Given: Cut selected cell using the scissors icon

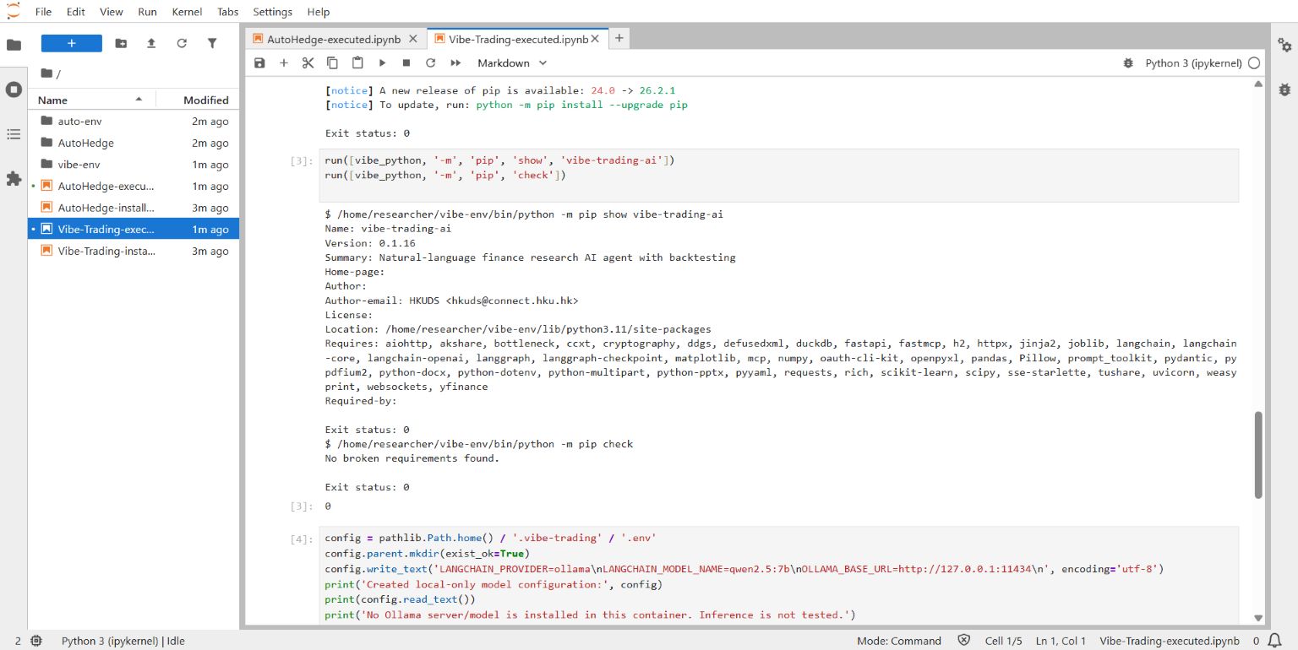Looking at the screenshot, I should point(308,63).
